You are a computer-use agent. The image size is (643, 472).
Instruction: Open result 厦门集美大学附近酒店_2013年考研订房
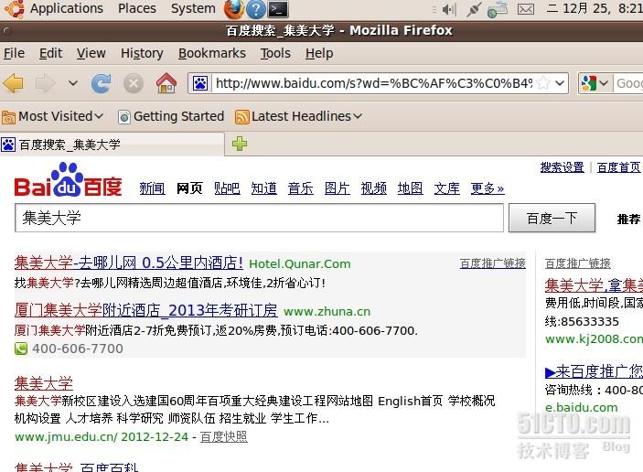[x=146, y=310]
